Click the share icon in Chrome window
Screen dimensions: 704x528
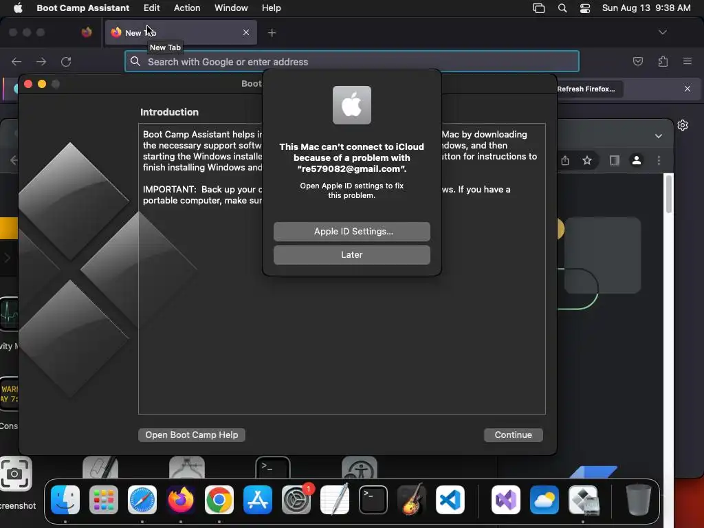(565, 160)
